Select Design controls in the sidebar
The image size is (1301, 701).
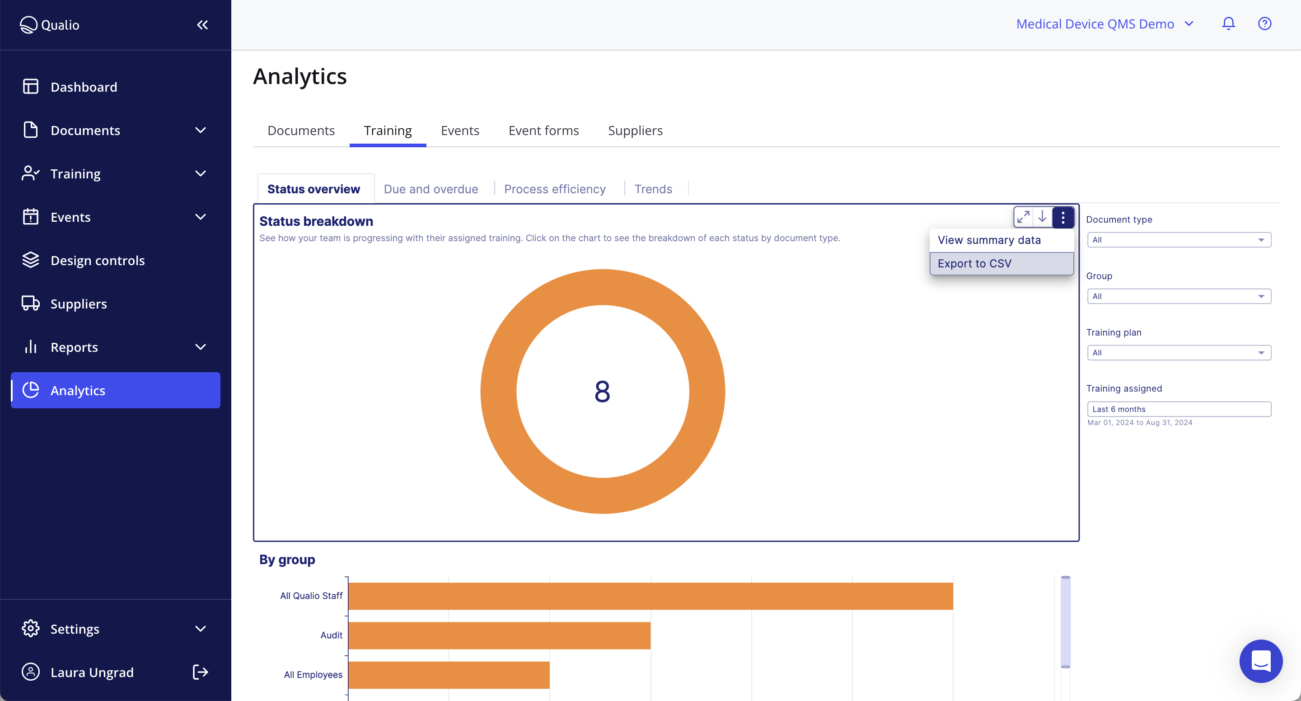(x=98, y=260)
